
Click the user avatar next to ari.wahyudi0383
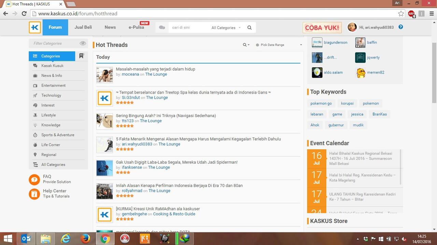pyautogui.click(x=352, y=27)
